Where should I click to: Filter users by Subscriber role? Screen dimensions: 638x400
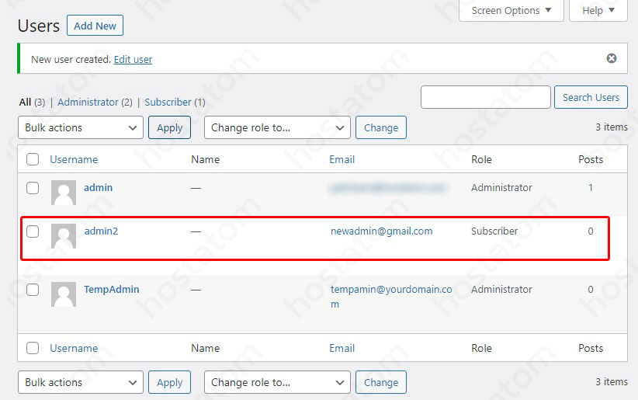[168, 102]
